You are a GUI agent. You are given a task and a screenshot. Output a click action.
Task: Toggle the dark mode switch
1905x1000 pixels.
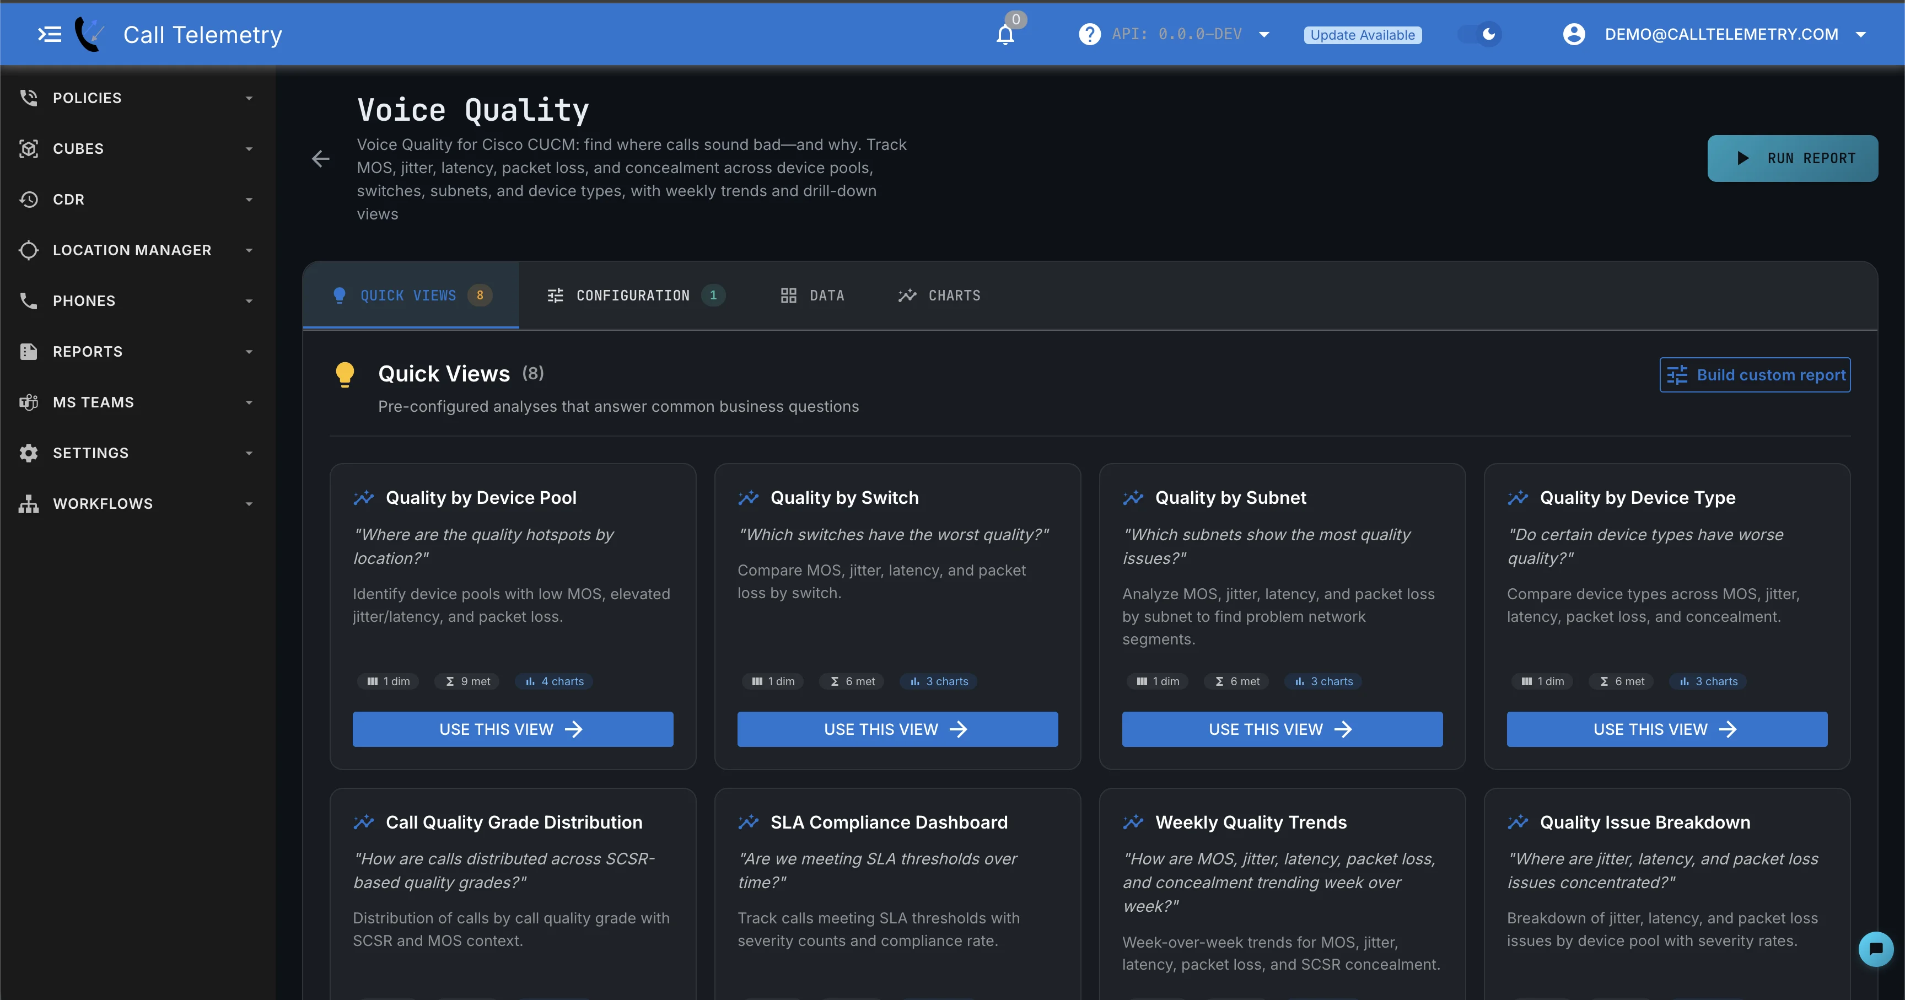(x=1479, y=34)
